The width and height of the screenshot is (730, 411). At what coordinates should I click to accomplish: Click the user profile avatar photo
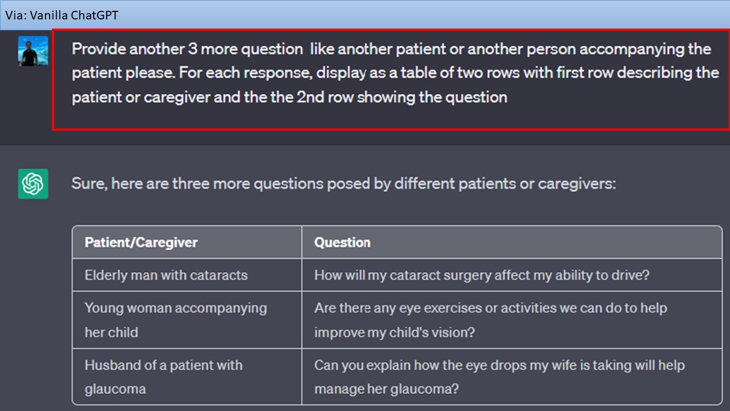33,51
